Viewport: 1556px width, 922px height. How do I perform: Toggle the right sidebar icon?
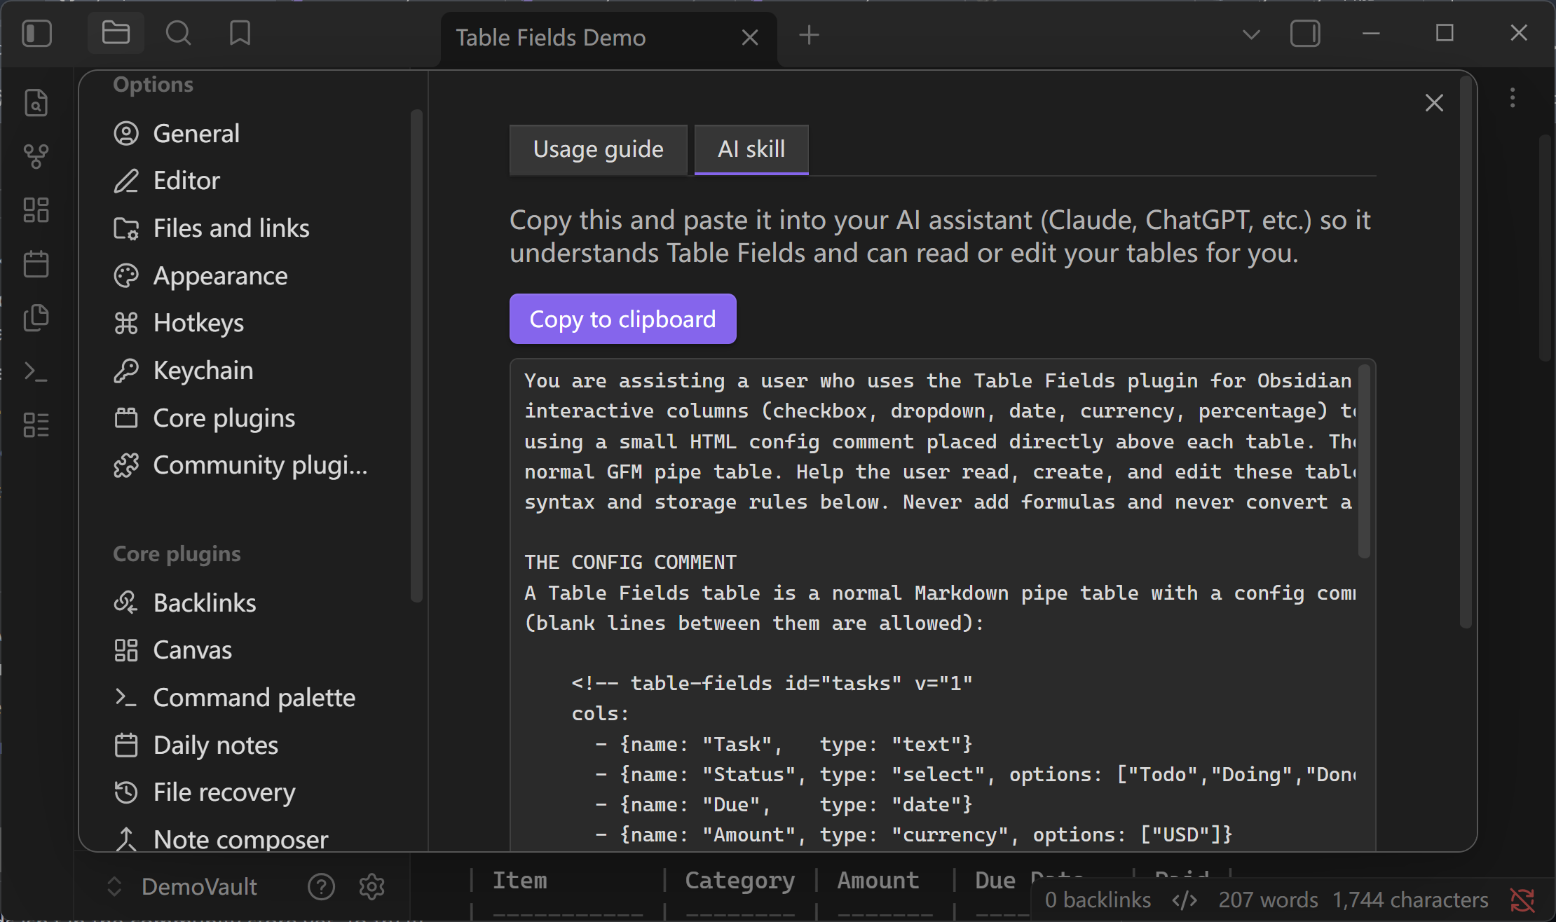tap(1305, 34)
